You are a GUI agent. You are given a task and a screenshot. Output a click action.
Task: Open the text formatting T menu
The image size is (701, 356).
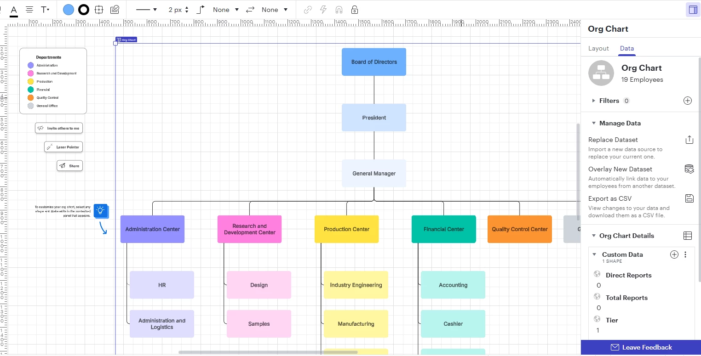click(x=45, y=10)
